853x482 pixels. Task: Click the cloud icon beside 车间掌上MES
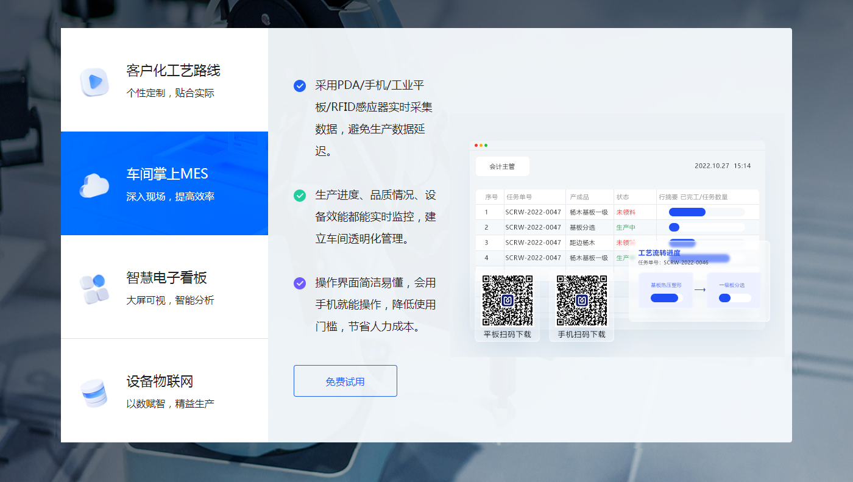click(x=94, y=185)
